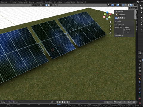Click the zoom viewport gizmo icon

(x=111, y=22)
